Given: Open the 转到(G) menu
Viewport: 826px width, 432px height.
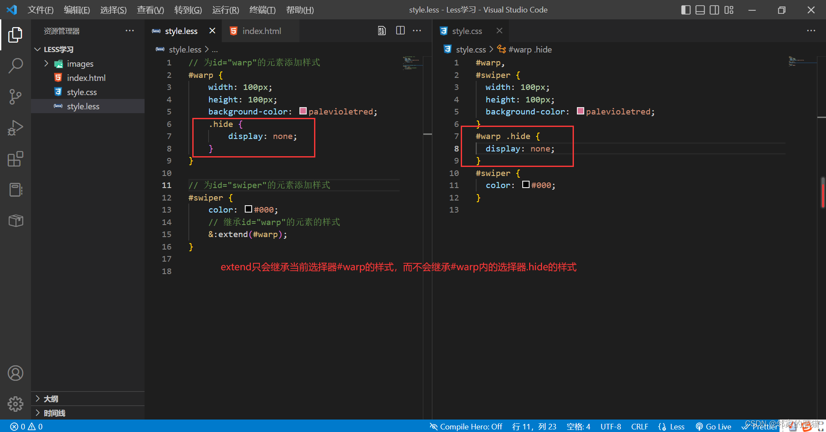Looking at the screenshot, I should tap(188, 10).
